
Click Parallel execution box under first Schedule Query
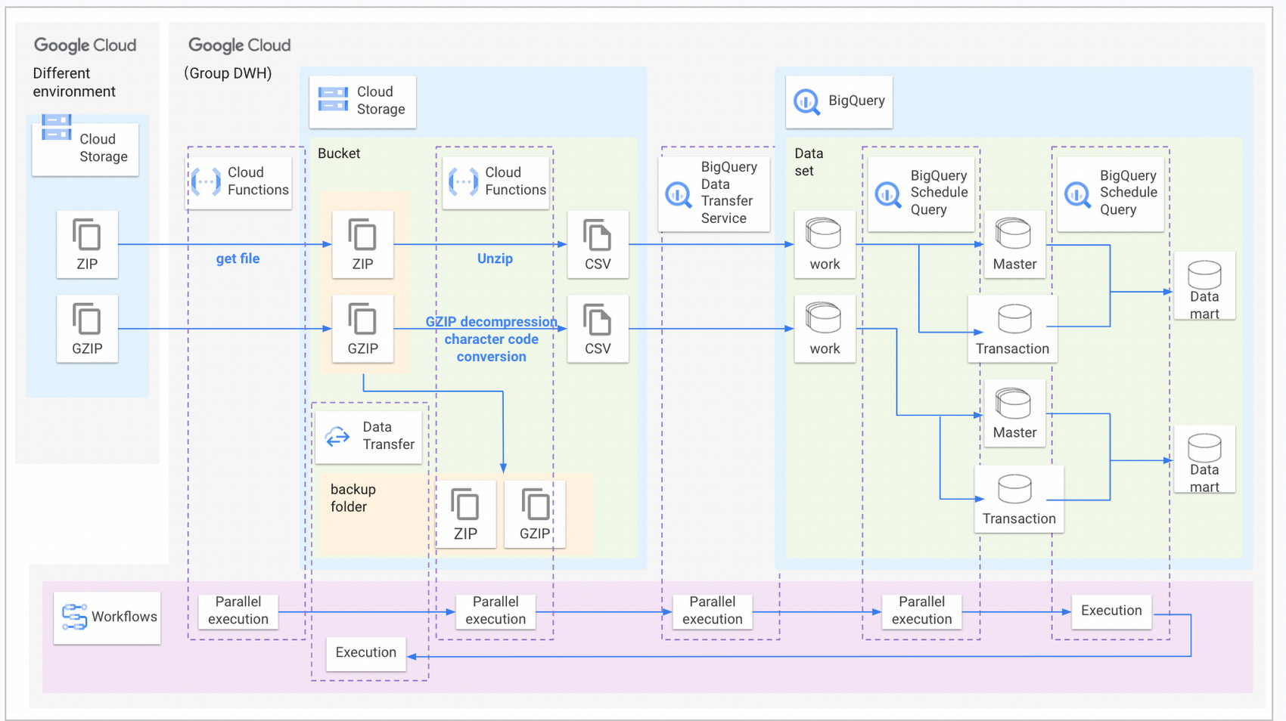pos(922,611)
